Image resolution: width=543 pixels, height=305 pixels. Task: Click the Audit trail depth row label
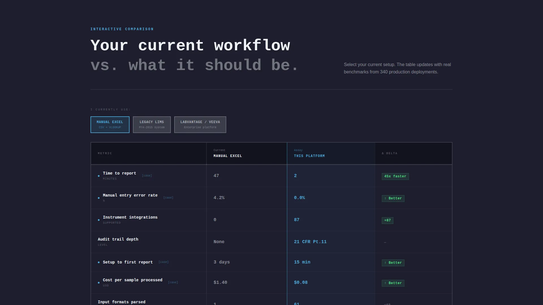coord(118,239)
